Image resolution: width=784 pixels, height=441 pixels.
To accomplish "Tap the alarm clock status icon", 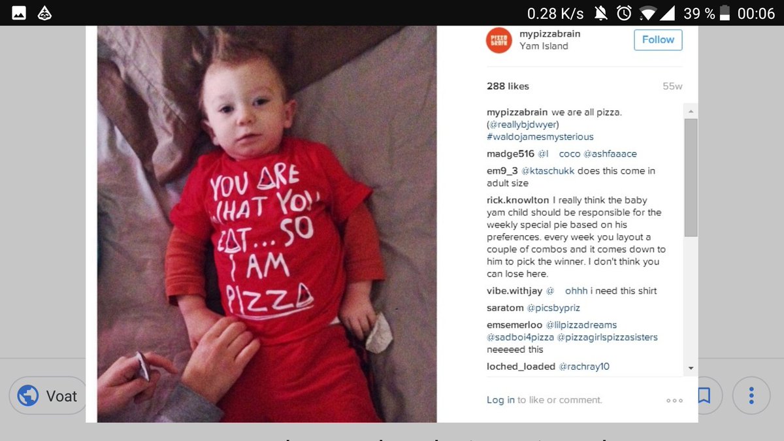I will point(625,13).
